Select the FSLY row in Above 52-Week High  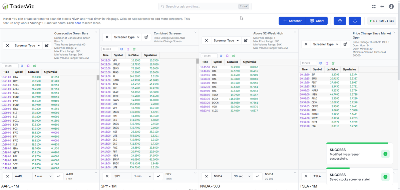point(229,67)
